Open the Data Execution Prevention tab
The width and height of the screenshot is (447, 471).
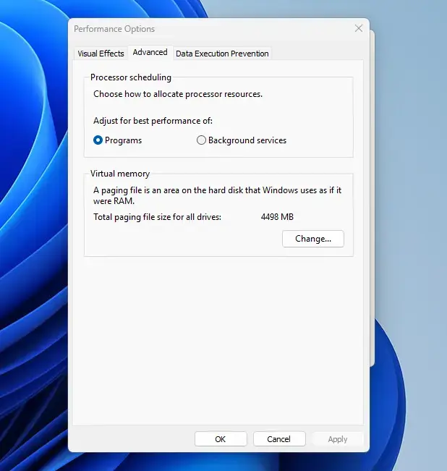[222, 54]
